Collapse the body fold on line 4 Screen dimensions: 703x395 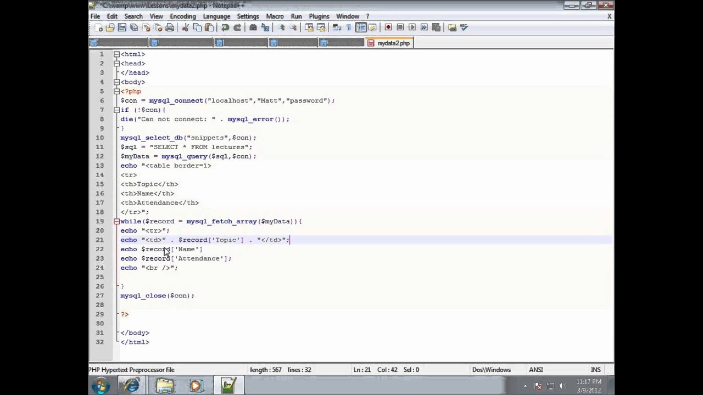coord(116,82)
